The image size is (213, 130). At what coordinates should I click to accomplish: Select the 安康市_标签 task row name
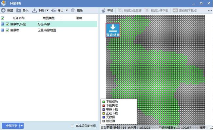(18, 24)
